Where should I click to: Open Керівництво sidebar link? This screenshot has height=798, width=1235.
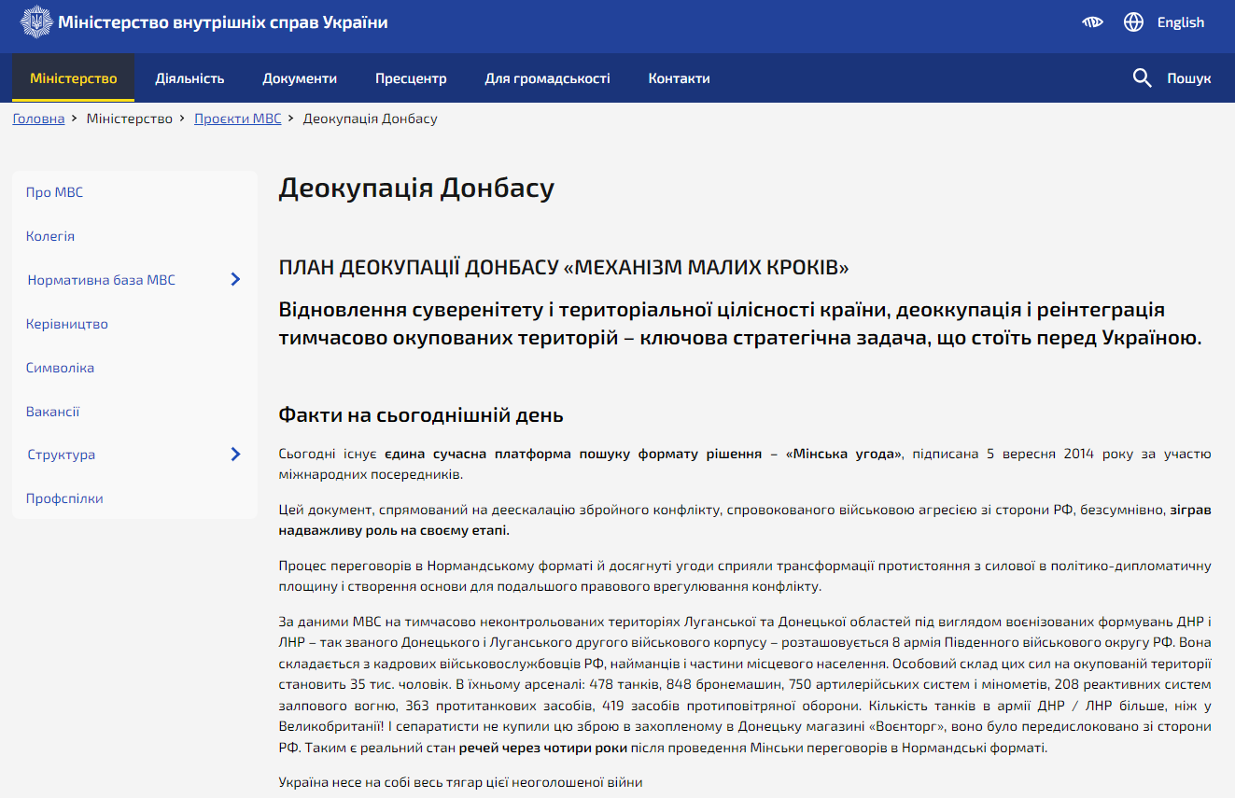[67, 324]
